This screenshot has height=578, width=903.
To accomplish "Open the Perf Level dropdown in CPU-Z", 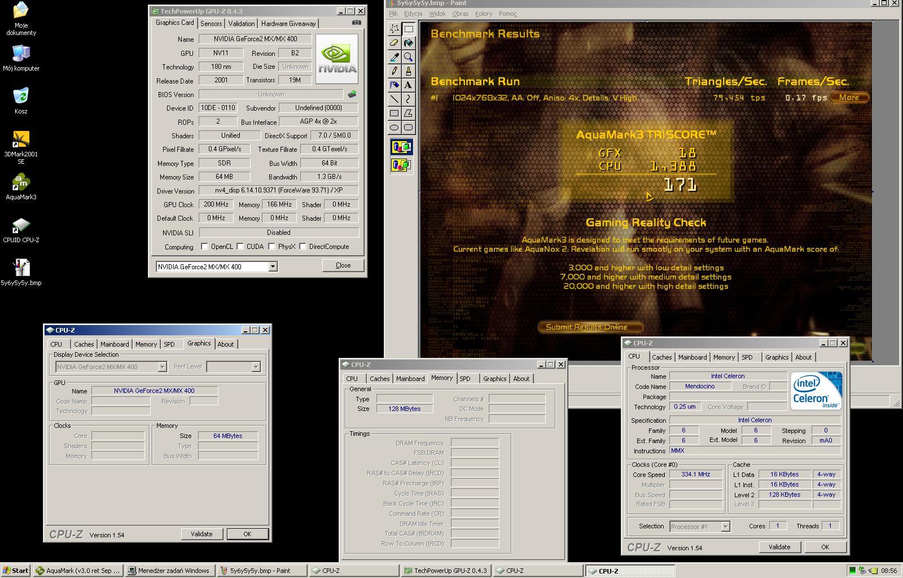I will coord(256,367).
